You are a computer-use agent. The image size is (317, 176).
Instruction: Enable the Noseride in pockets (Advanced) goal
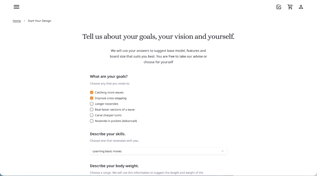click(x=91, y=121)
